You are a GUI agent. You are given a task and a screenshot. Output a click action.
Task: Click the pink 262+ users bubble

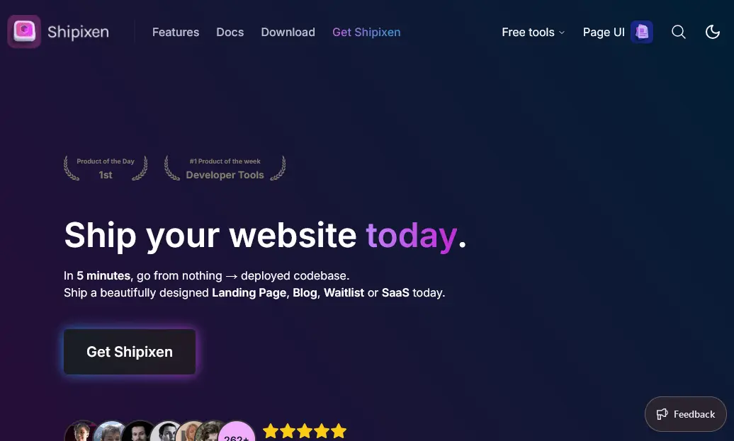pos(237,431)
